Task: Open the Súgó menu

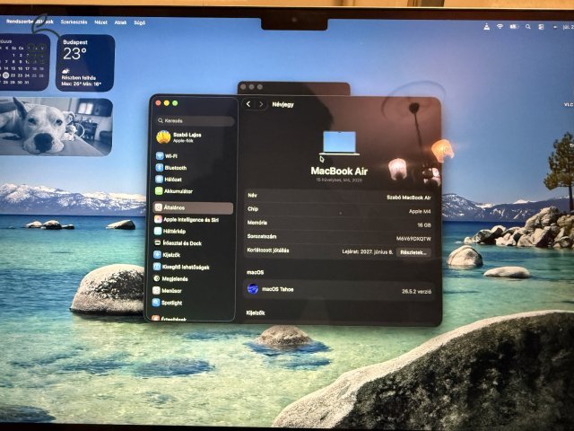Action: pyautogui.click(x=140, y=22)
